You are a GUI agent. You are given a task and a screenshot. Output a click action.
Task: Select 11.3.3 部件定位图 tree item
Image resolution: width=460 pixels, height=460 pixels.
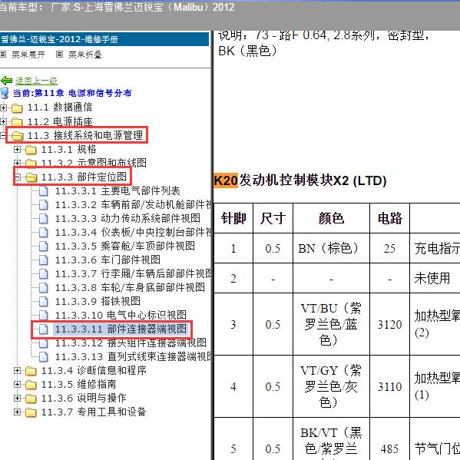click(x=84, y=177)
